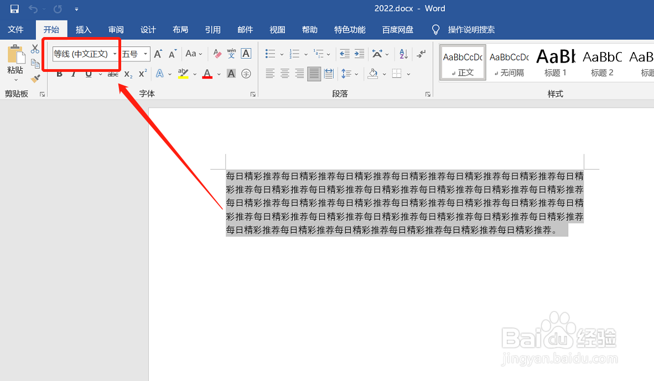
Task: Enable center text alignment
Action: coord(284,74)
